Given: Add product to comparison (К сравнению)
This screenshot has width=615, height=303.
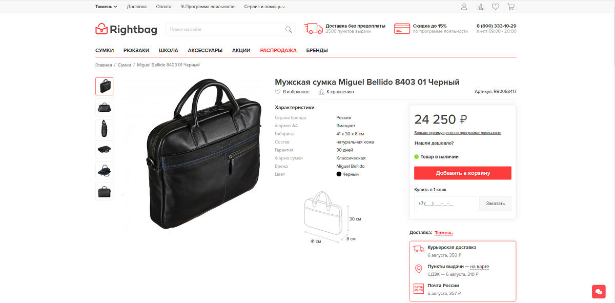Looking at the screenshot, I should 336,92.
